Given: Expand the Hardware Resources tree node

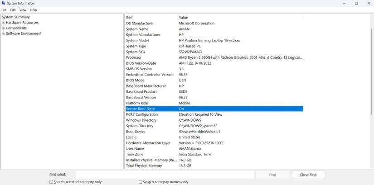Looking at the screenshot, I should (4, 23).
